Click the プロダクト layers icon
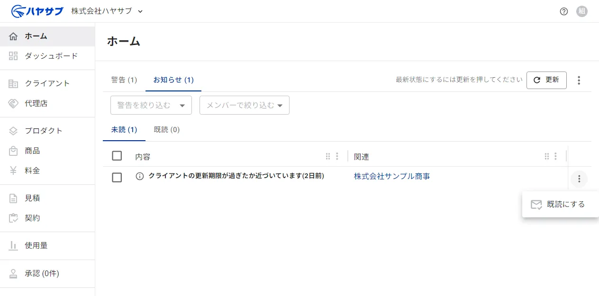 coord(13,131)
